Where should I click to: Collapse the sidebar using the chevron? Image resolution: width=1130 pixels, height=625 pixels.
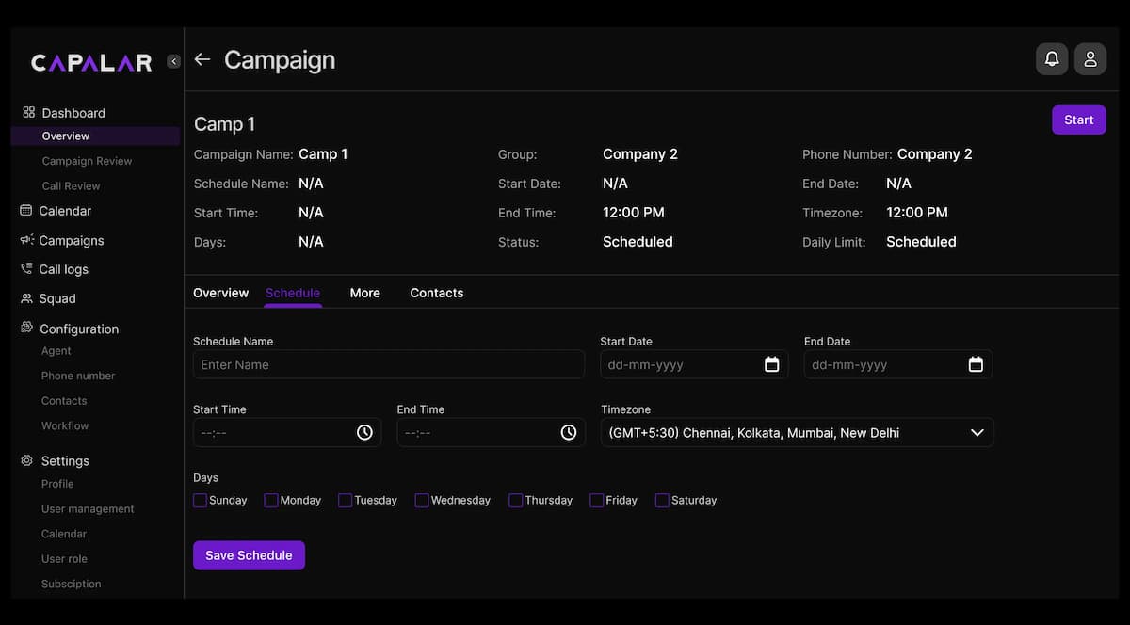coord(173,61)
